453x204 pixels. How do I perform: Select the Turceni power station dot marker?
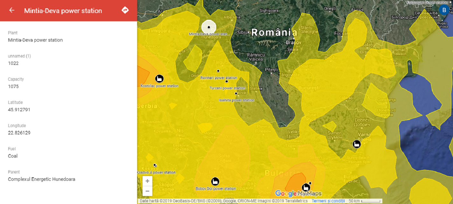(226, 81)
